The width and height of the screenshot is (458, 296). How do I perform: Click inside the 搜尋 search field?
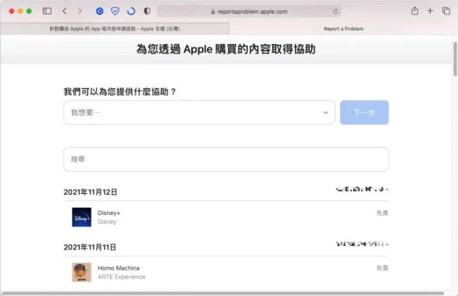[x=226, y=159]
